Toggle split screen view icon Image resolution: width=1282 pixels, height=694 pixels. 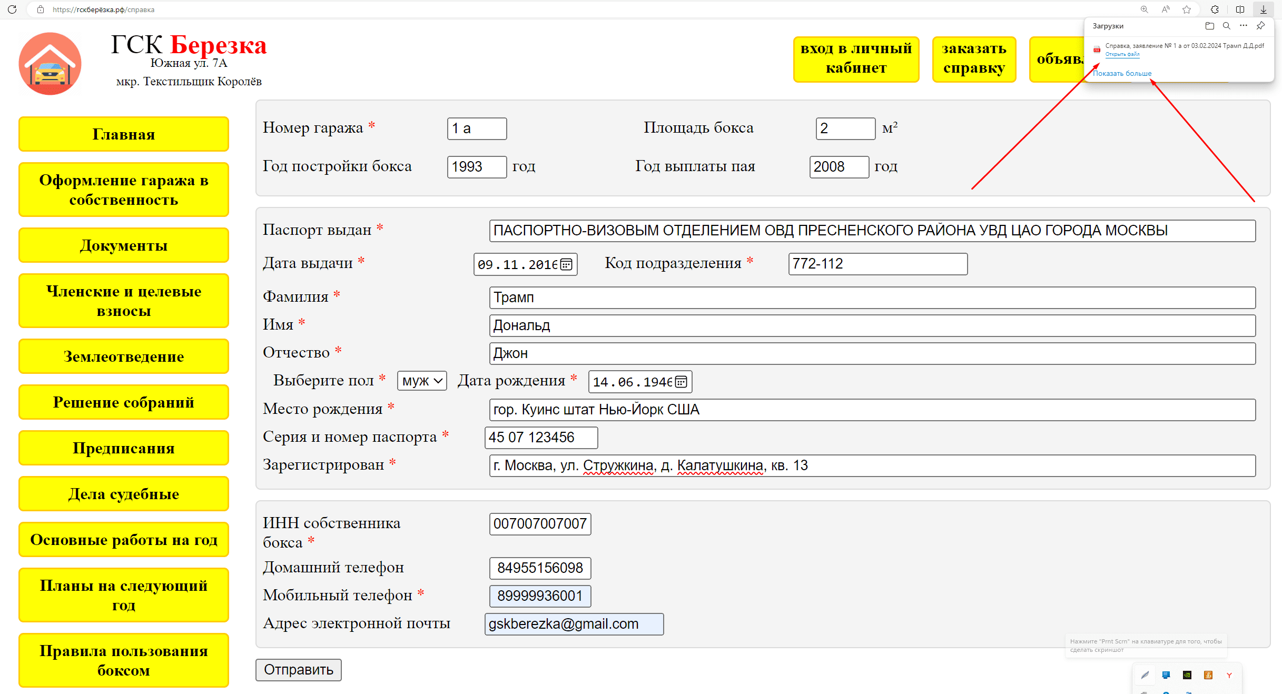click(1240, 9)
